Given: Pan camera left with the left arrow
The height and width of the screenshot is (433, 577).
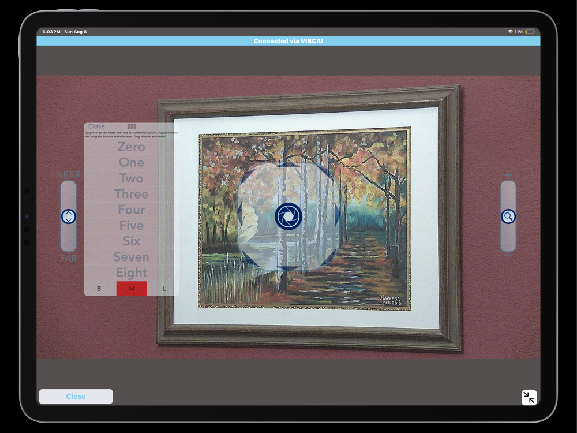Looking at the screenshot, I should (x=239, y=213).
